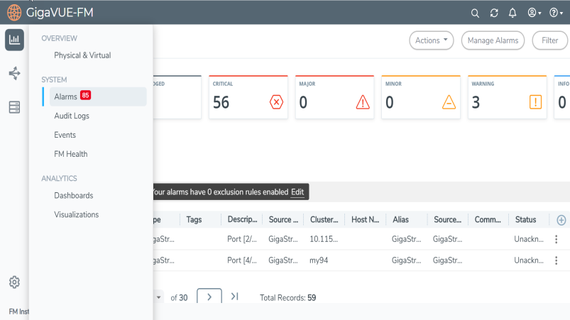570x320 pixels.
Task: Open the help question-mark menu
Action: (556, 13)
